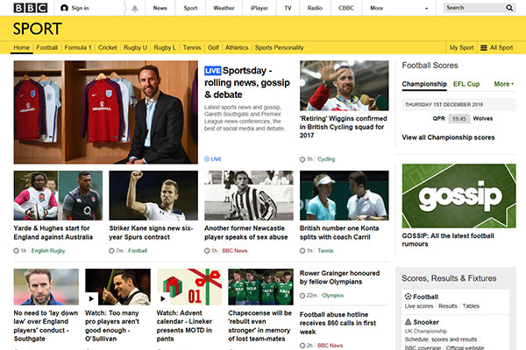Open Rower Grainger honoured by fellow Olympians

pyautogui.click(x=339, y=277)
